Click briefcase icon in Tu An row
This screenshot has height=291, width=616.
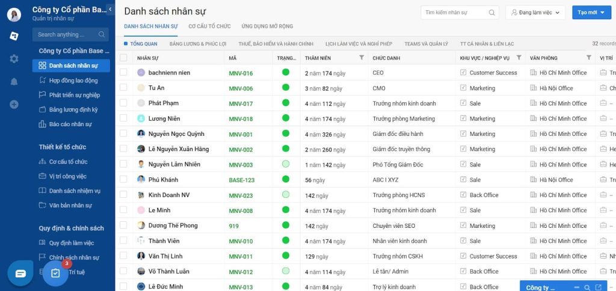603,88
